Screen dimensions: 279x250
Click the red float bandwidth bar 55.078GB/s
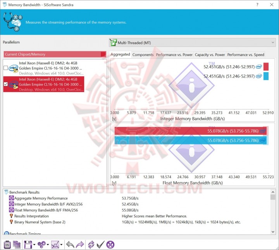[x=191, y=131]
